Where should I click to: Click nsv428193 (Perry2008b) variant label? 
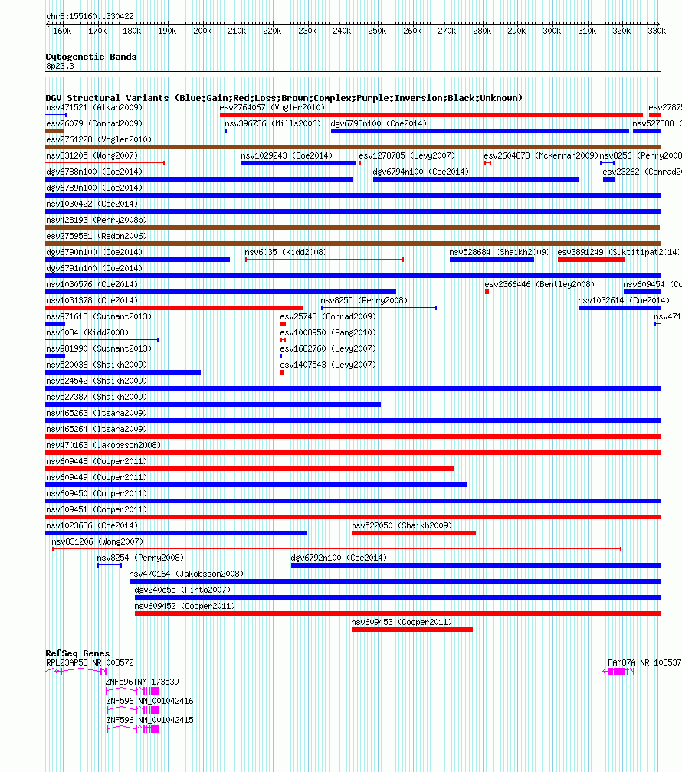[97, 220]
